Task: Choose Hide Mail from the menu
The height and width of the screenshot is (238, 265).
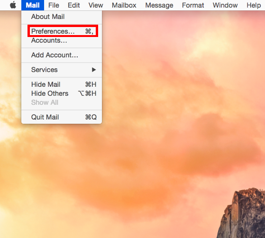Action: tap(62, 84)
